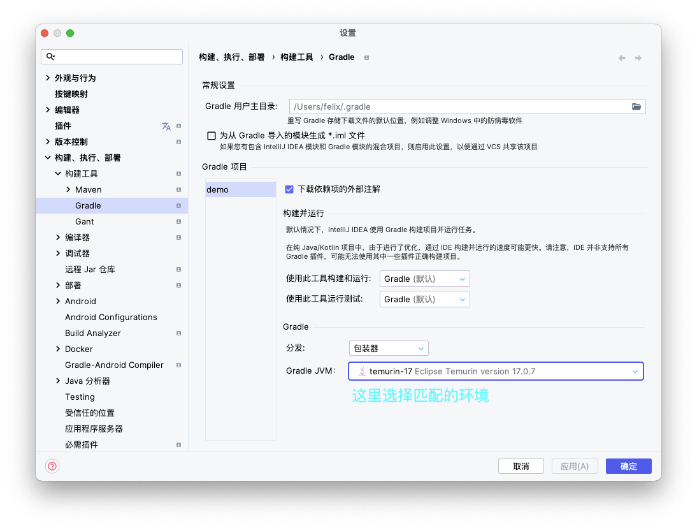Go back with the left arrow icon
Image resolution: width=697 pixels, height=528 pixels.
(x=622, y=58)
